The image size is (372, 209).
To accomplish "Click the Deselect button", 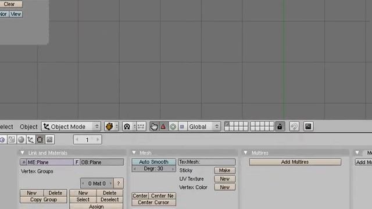I will (110, 200).
